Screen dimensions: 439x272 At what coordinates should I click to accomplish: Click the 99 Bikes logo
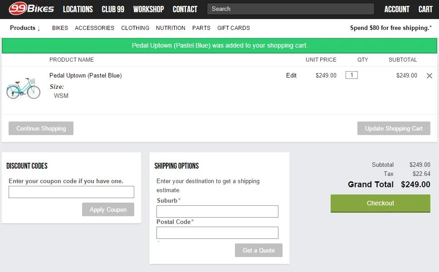(31, 9)
